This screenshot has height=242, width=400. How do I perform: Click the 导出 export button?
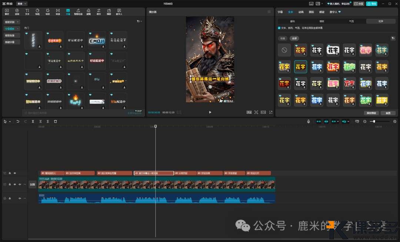[372, 4]
